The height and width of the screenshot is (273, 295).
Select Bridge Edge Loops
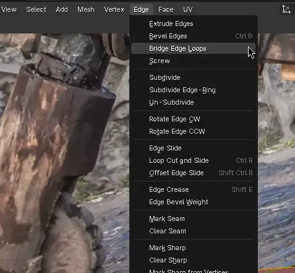[x=193, y=48]
